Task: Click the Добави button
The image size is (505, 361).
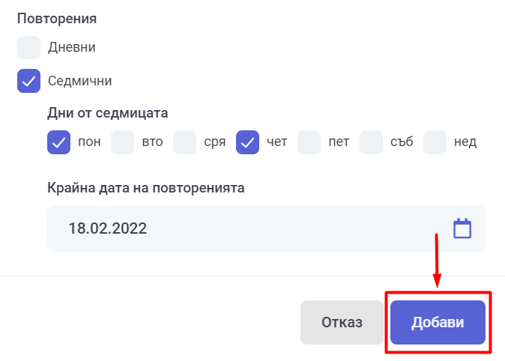Action: tap(438, 322)
